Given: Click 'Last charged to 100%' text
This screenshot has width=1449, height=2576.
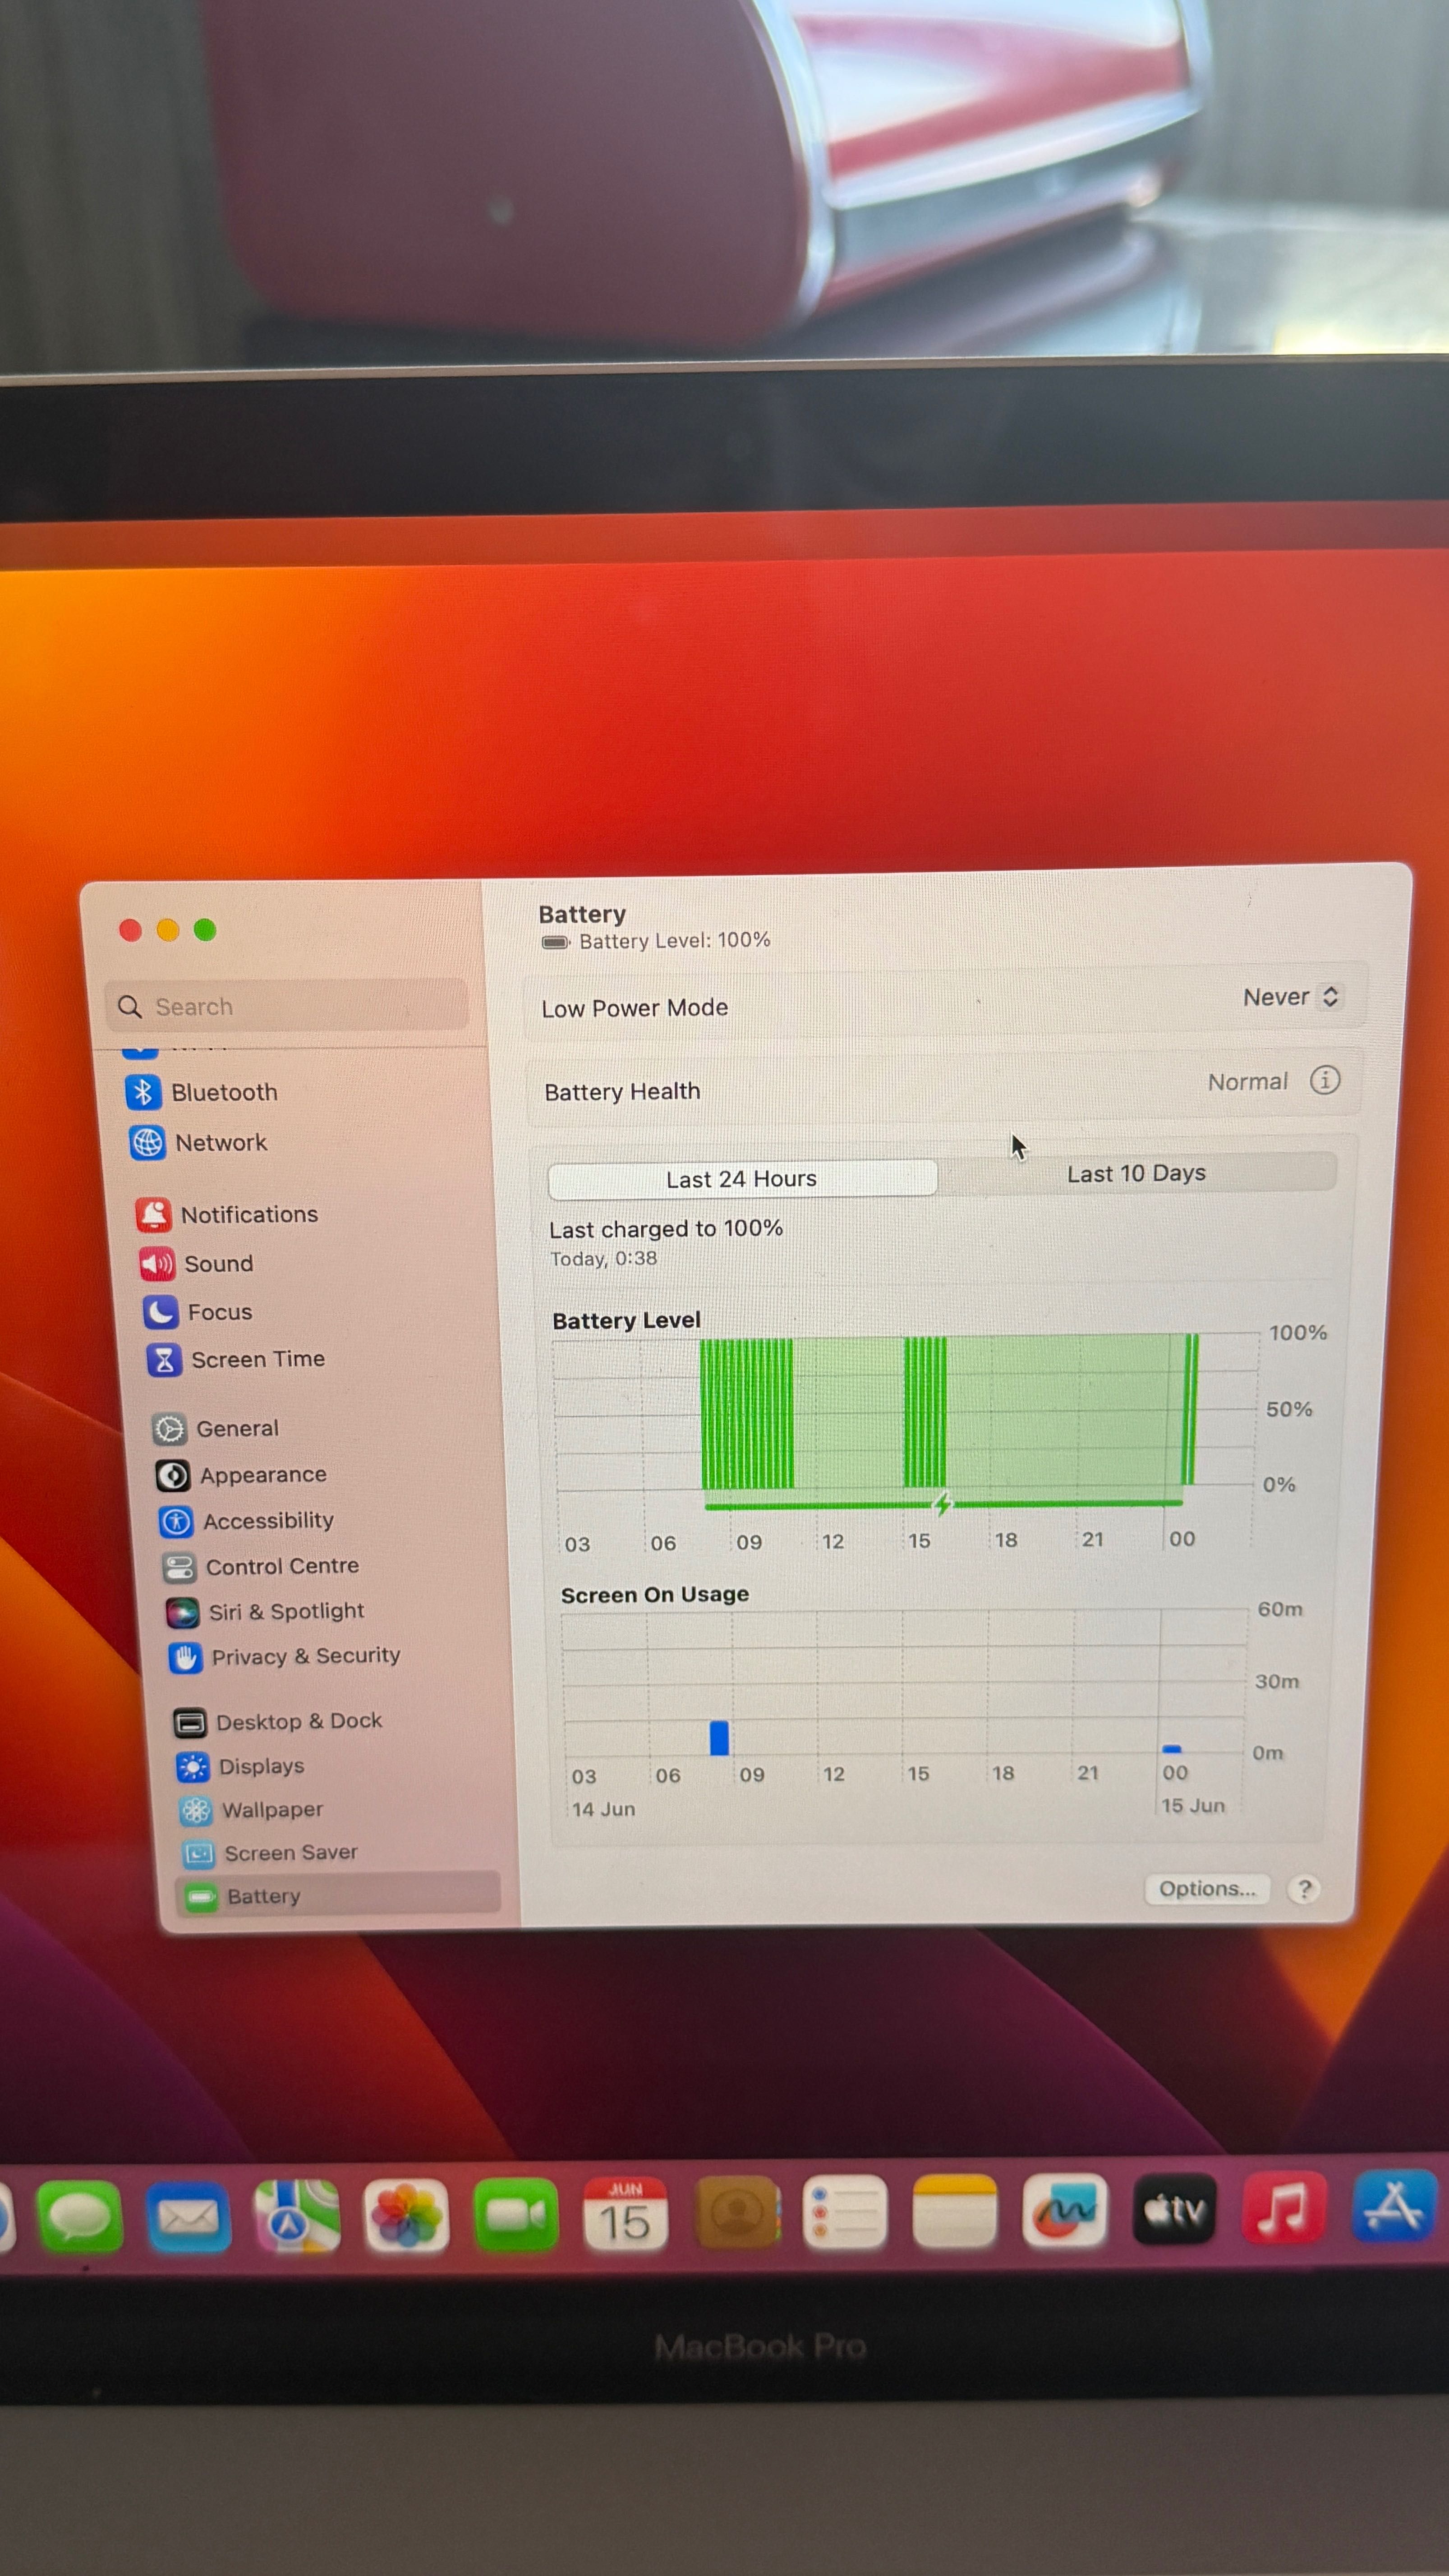Looking at the screenshot, I should [x=665, y=1229].
